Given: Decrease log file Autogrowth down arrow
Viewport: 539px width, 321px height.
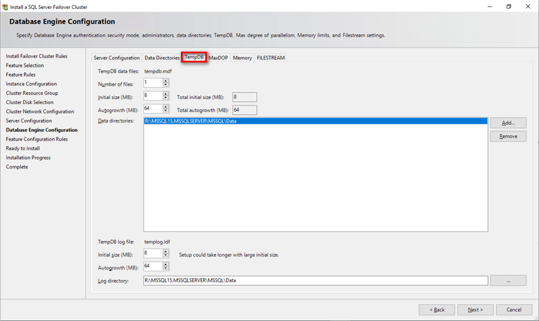Looking at the screenshot, I should 166,268.
